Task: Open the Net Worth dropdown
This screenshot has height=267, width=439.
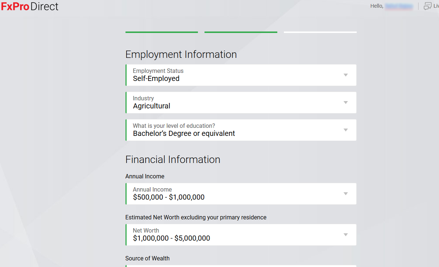Action: coord(241,235)
